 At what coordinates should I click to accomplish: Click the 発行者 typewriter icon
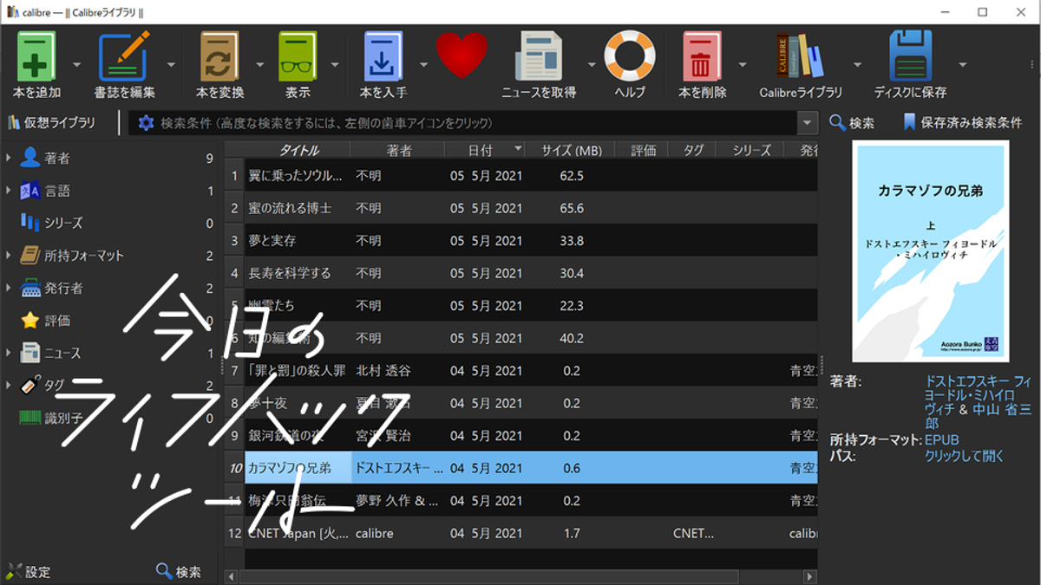coord(30,288)
